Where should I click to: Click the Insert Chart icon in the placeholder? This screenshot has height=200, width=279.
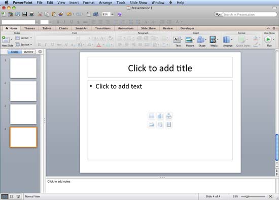(x=160, y=116)
